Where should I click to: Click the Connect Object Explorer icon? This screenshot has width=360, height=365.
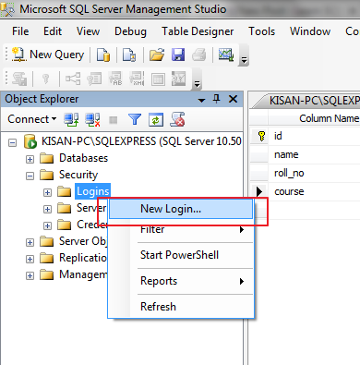coord(71,119)
